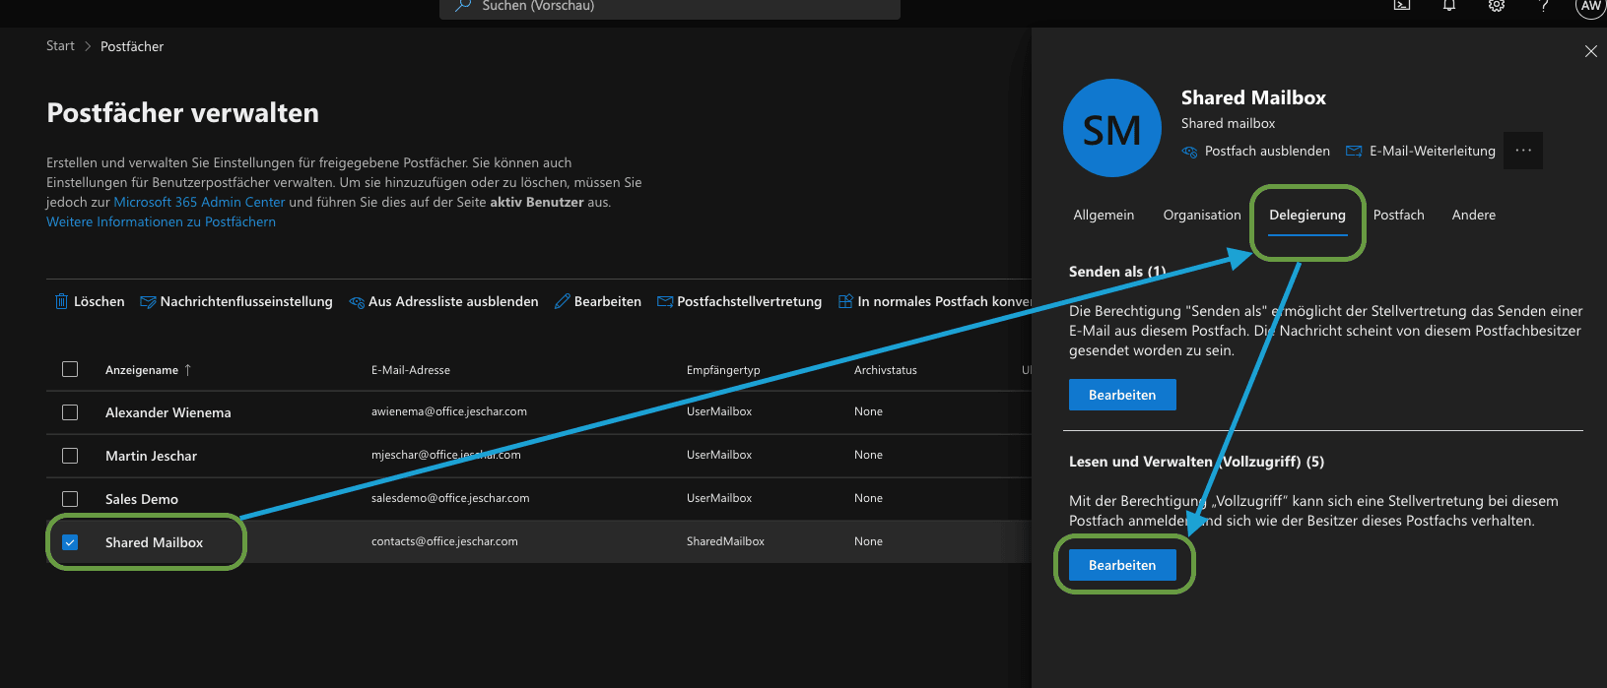
Task: Toggle the select-all checkbox in header
Action: [x=70, y=369]
